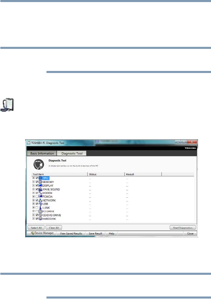Expand the DISPLAY tree node

[x=33, y=186]
